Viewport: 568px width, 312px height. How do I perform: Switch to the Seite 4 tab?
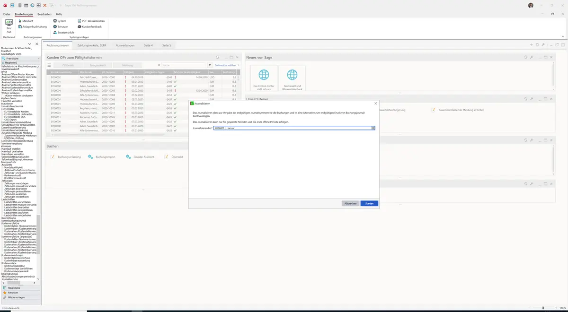click(x=148, y=45)
